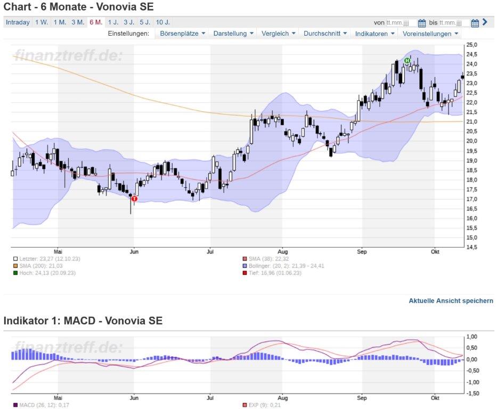
Task: Focus the 'bis' end date field
Action: click(454, 23)
